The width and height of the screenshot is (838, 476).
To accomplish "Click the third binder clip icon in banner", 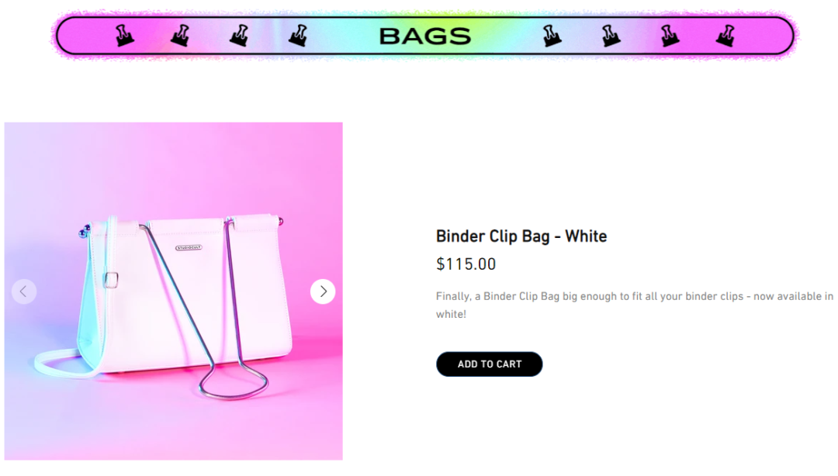I will 240,36.
